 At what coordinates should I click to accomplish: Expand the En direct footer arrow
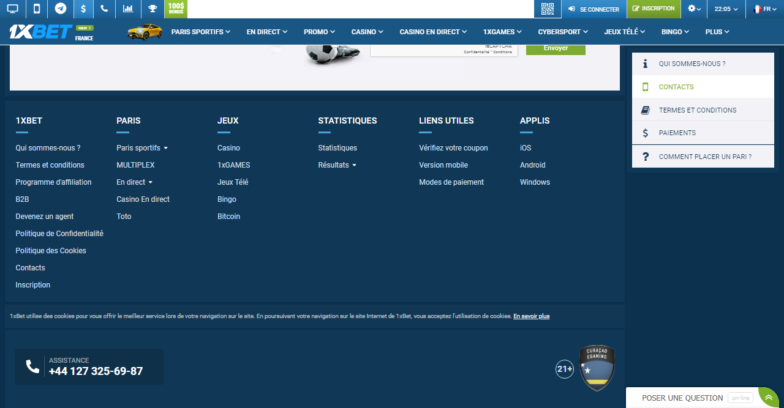tap(151, 182)
